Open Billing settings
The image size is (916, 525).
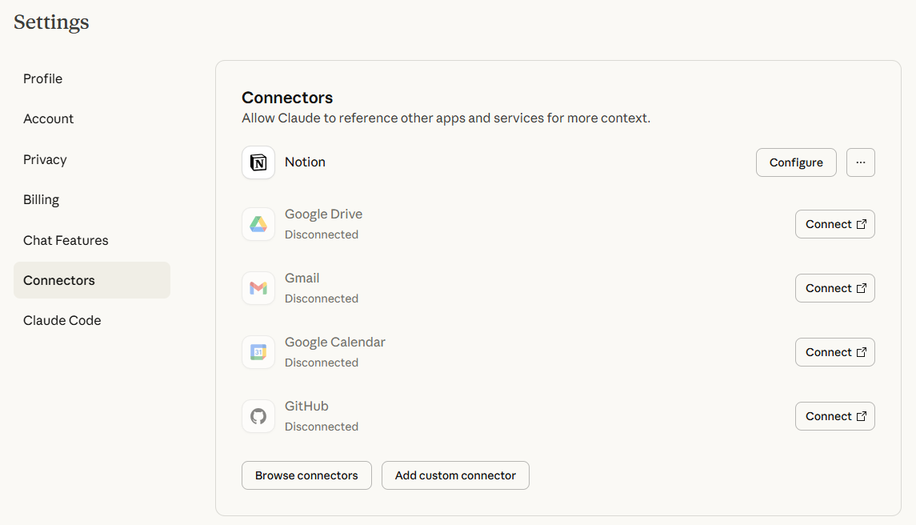tap(42, 199)
